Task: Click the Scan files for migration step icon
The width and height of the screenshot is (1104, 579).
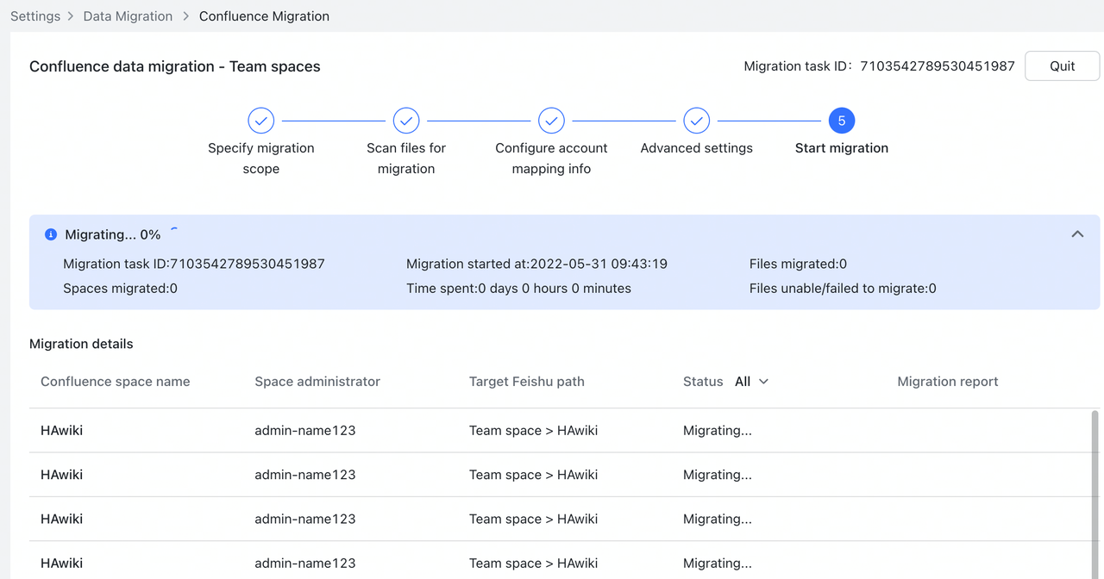Action: (x=406, y=121)
